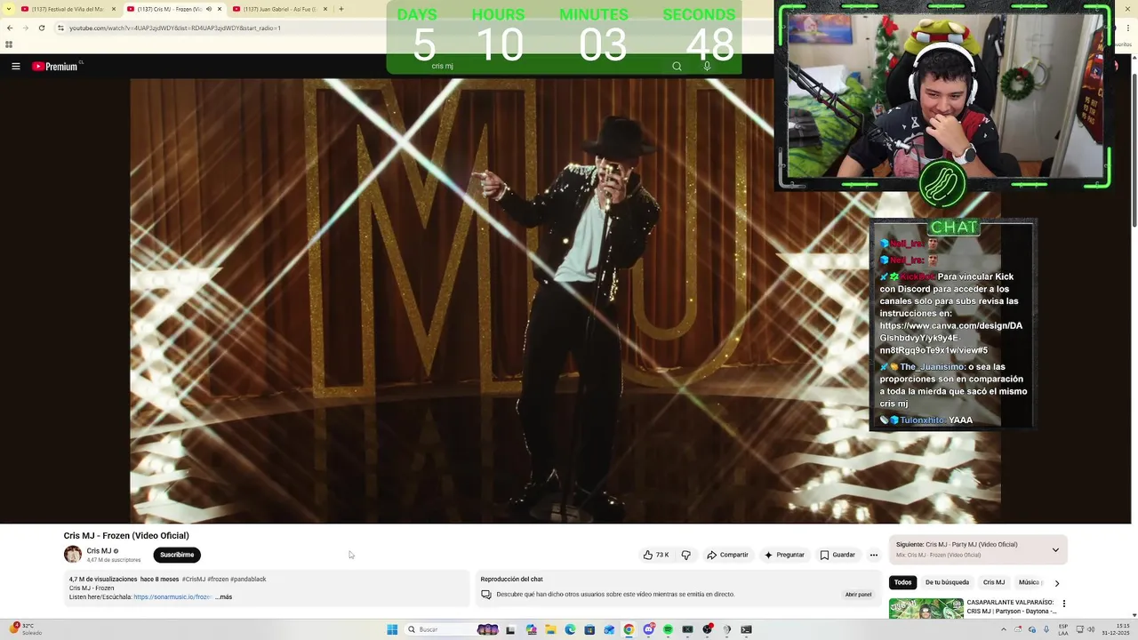Screen dimensions: 1138x640
Task: Open Spotify from taskbar
Action: (668, 629)
